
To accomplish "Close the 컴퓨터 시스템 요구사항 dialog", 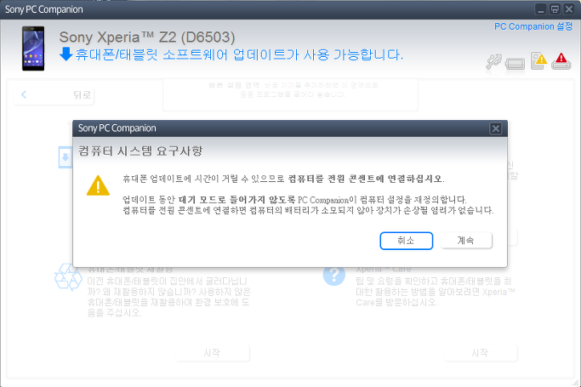I will (495, 128).
